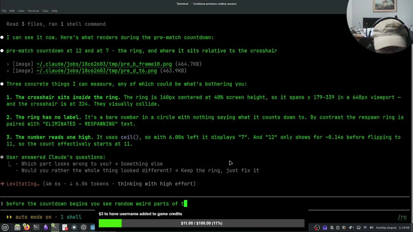This screenshot has height=232, width=413.
Task: Open the Linux Mint start menu
Action: coord(5,227)
